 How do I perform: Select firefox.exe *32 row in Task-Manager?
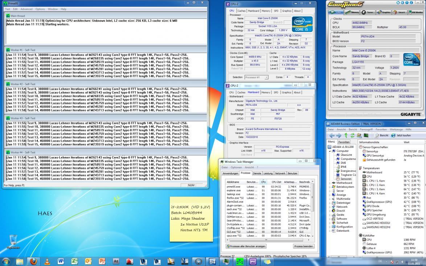(x=268, y=198)
